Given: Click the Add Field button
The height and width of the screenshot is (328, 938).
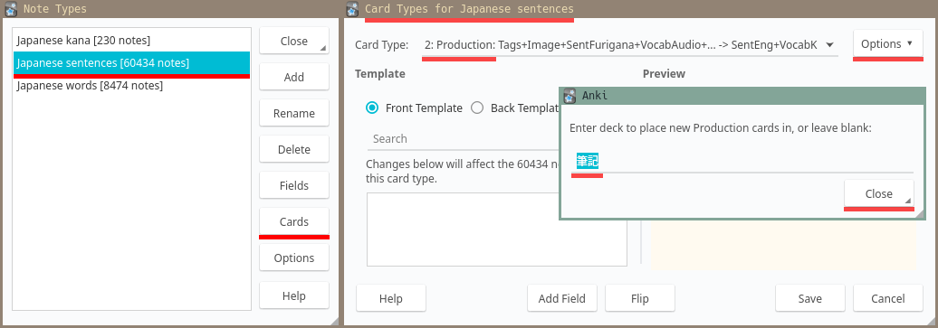Looking at the screenshot, I should [561, 298].
